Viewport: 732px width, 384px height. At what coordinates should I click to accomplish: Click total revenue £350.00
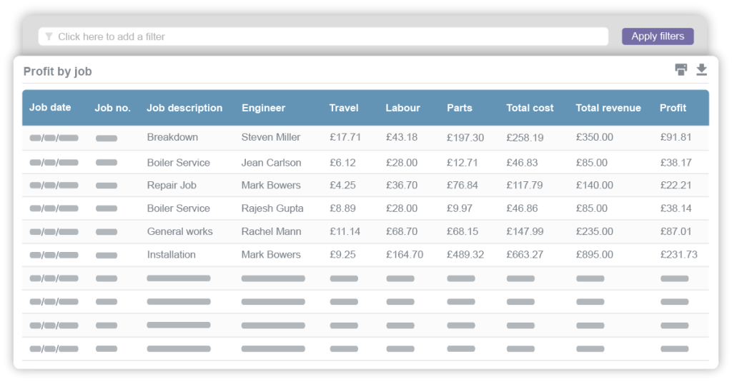(x=594, y=138)
